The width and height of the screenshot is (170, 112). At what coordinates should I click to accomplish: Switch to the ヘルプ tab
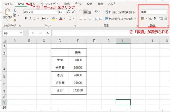tap(112, 4)
